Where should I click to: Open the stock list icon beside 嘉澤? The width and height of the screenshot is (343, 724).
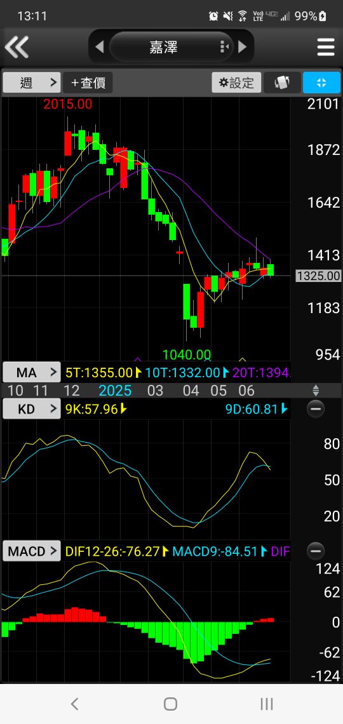coord(224,46)
